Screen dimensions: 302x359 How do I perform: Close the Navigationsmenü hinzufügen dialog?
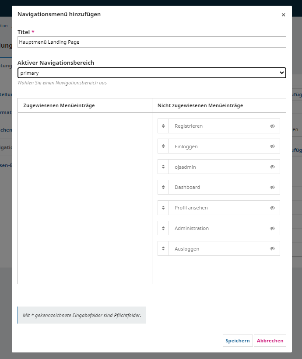point(283,15)
